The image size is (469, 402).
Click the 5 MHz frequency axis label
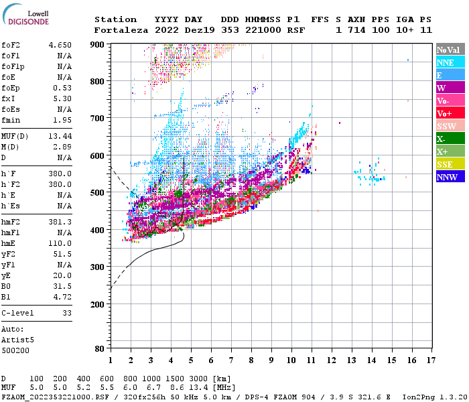click(x=191, y=360)
